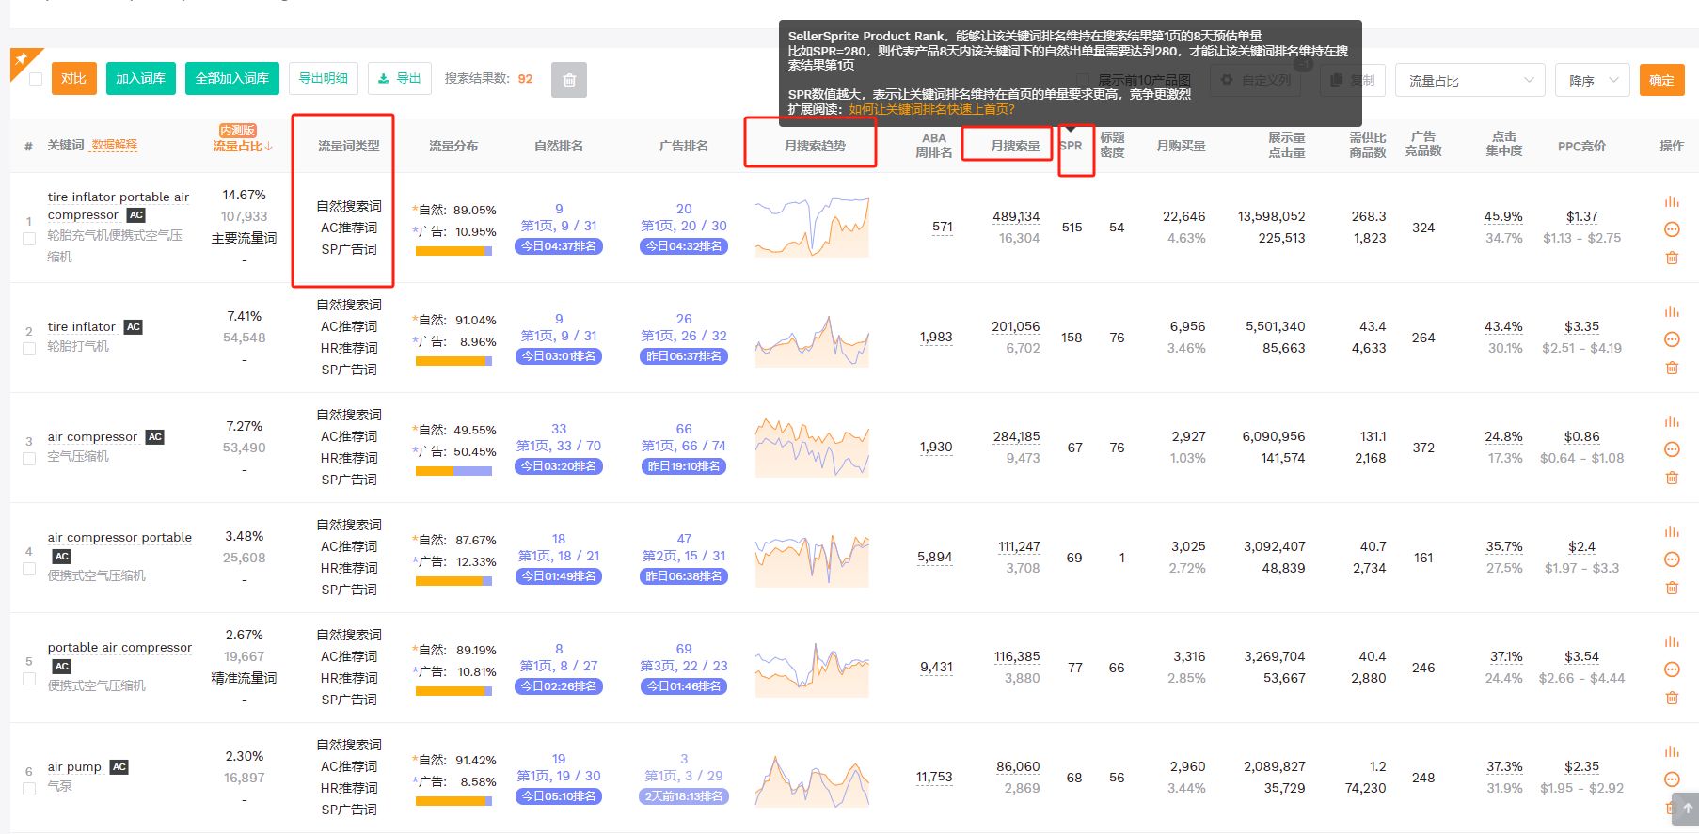
Task: Click trash icon for air compressor portable row
Action: [1672, 588]
